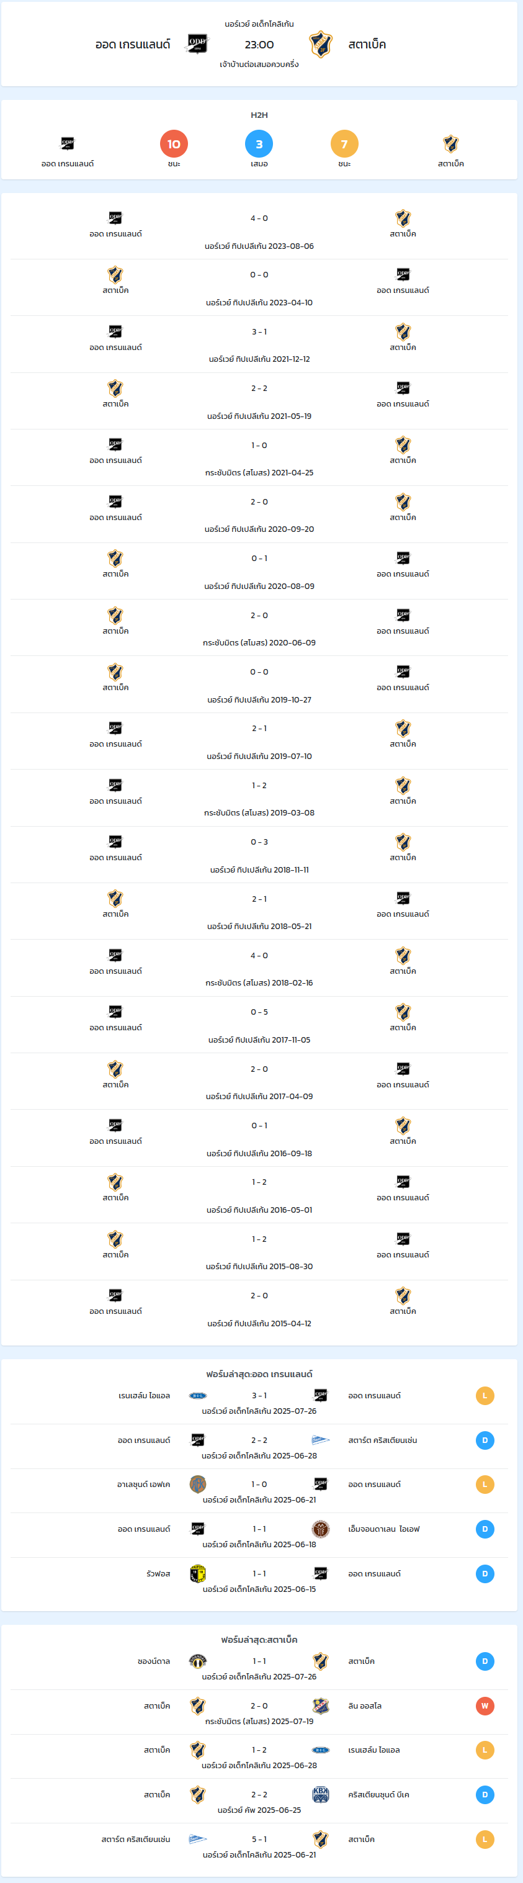The image size is (523, 1883).
Task: Click the Rosenborg logo dated 2025-07-26
Action: coord(198,1395)
